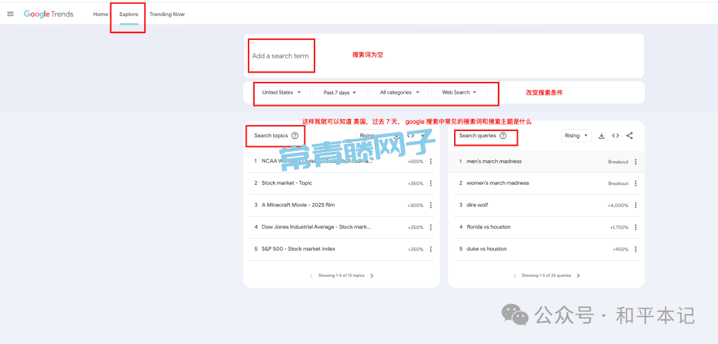Open the duke vs houston query
The width and height of the screenshot is (718, 344).
487,249
